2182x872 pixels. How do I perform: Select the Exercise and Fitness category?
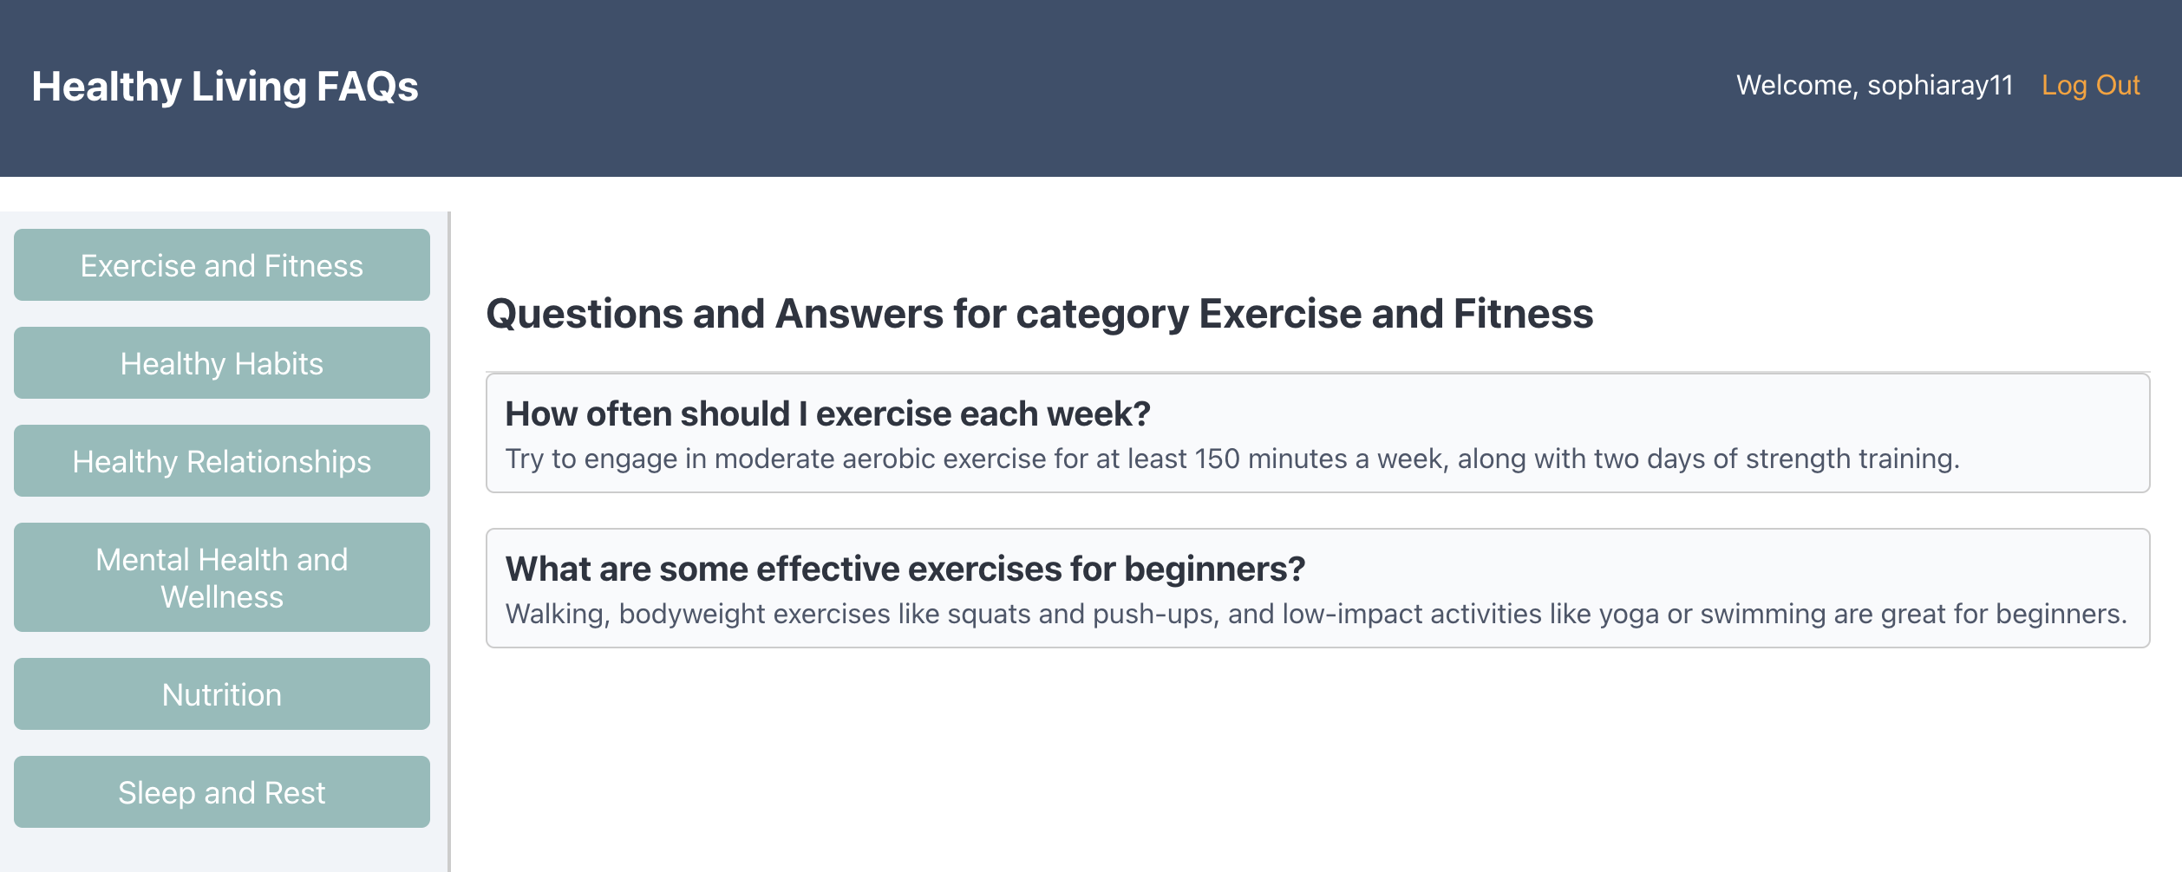pyautogui.click(x=221, y=264)
